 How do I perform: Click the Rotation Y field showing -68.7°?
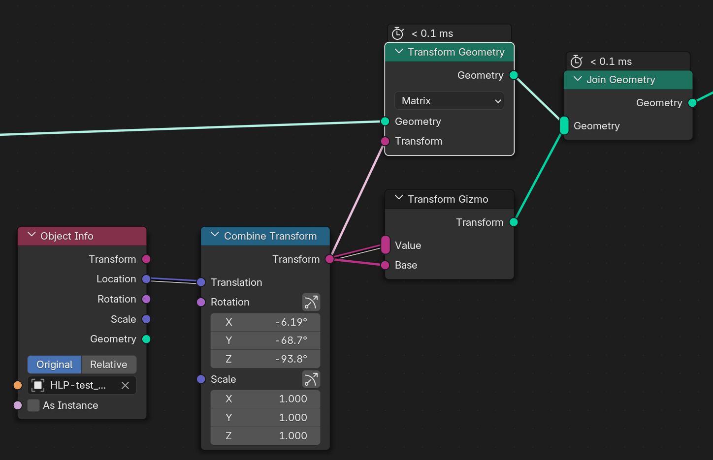coord(265,340)
